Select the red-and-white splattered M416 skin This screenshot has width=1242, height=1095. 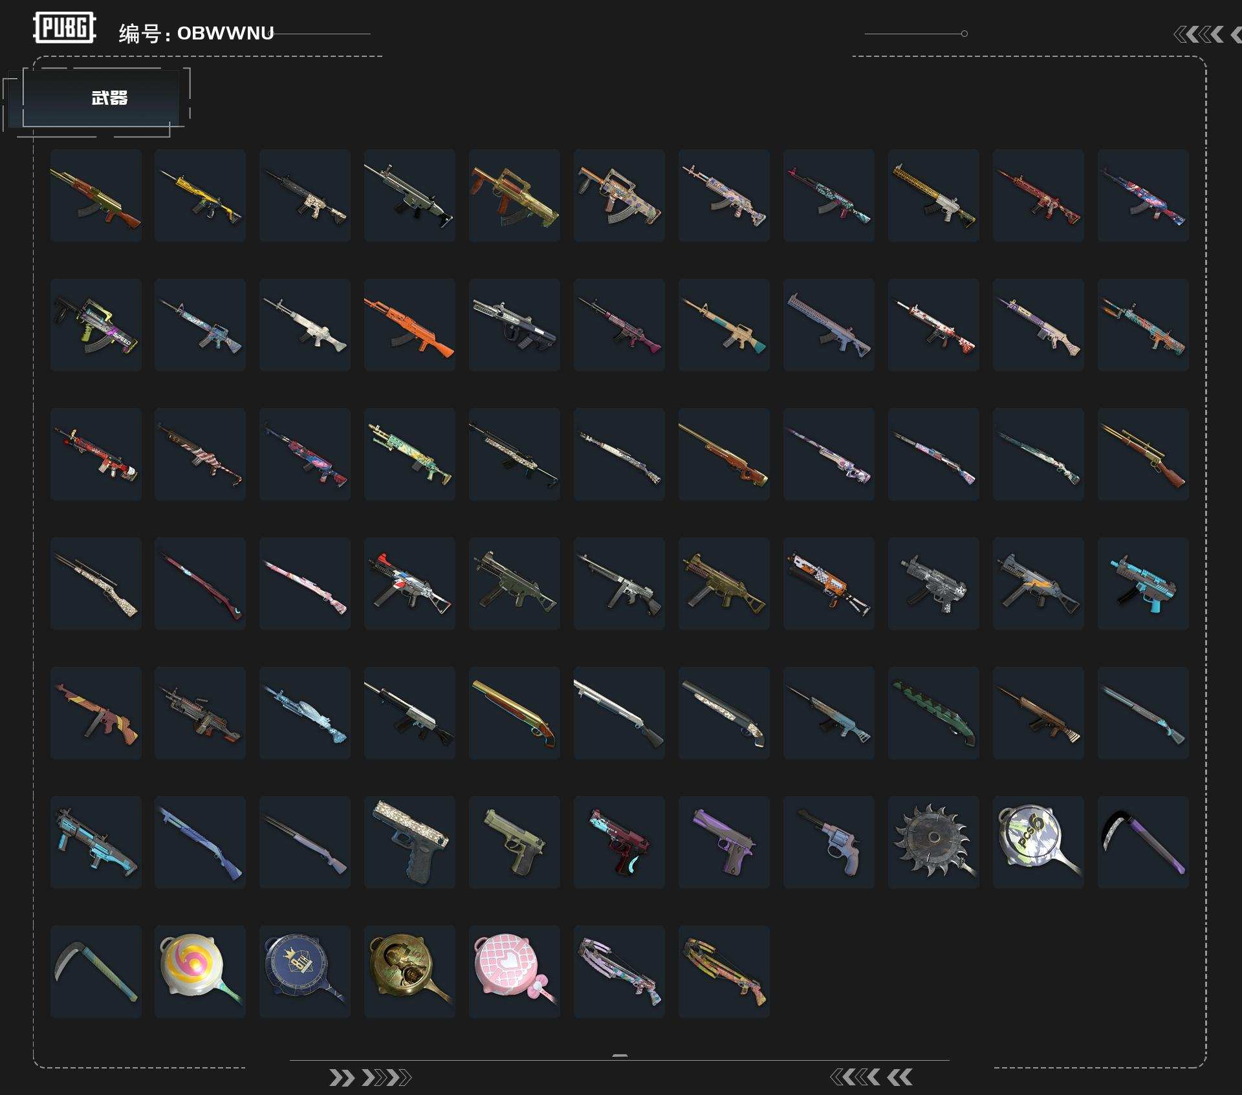click(x=933, y=325)
